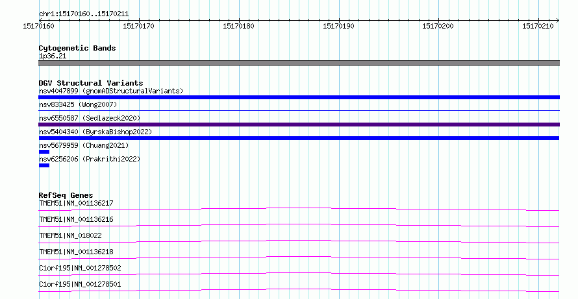578x299 pixels.
Task: Open transcript TMEM51|NM_018022 label
Action: [x=70, y=235]
